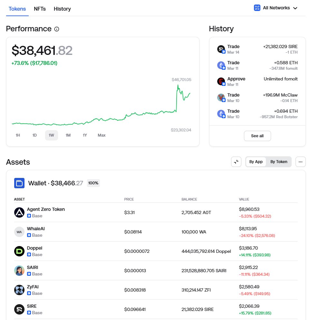Viewport: 310px width, 320px height.
Task: Click the Performance info icon
Action: click(57, 29)
